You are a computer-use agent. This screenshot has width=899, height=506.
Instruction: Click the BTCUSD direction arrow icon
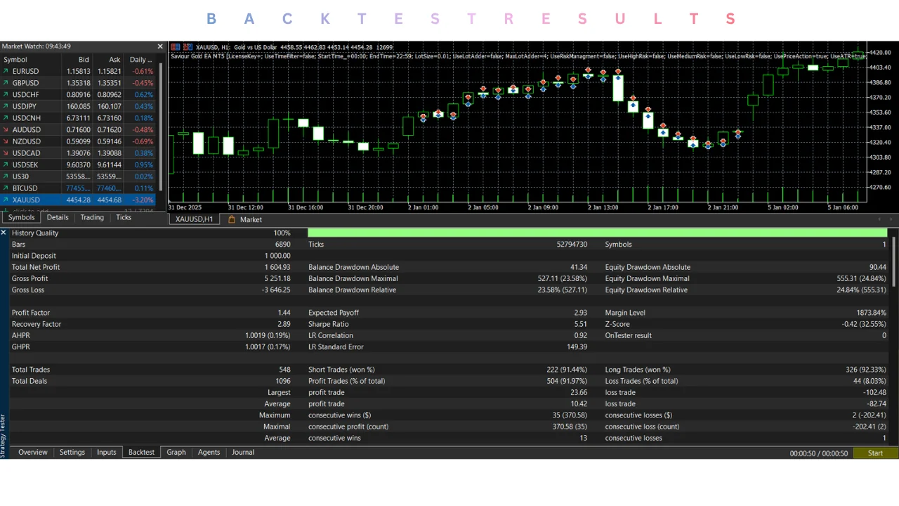click(6, 188)
